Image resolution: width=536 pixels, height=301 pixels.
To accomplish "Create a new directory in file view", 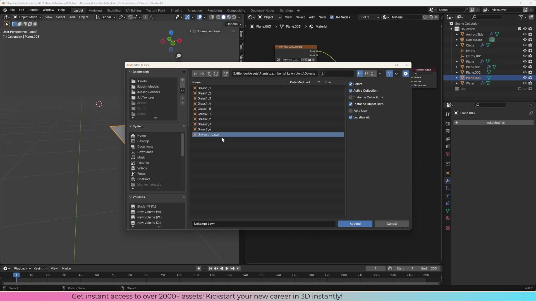I will [x=226, y=74].
